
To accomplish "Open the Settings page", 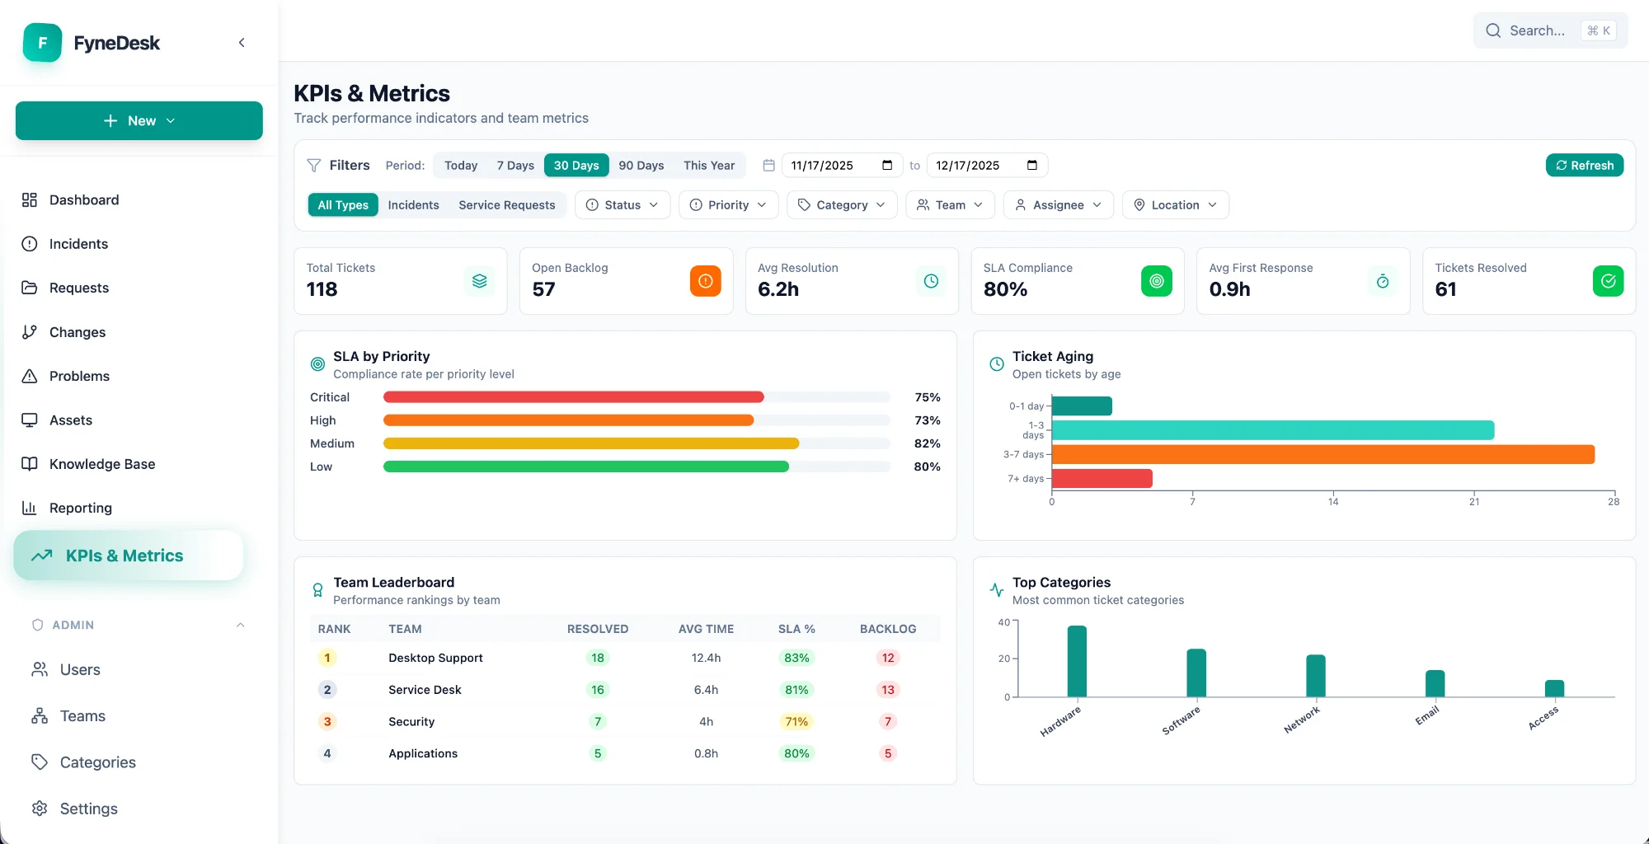I will click(88, 809).
